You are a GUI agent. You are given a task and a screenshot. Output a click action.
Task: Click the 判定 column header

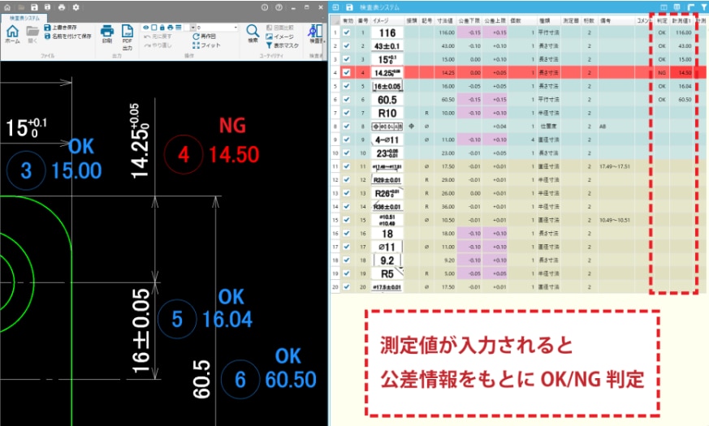click(662, 21)
